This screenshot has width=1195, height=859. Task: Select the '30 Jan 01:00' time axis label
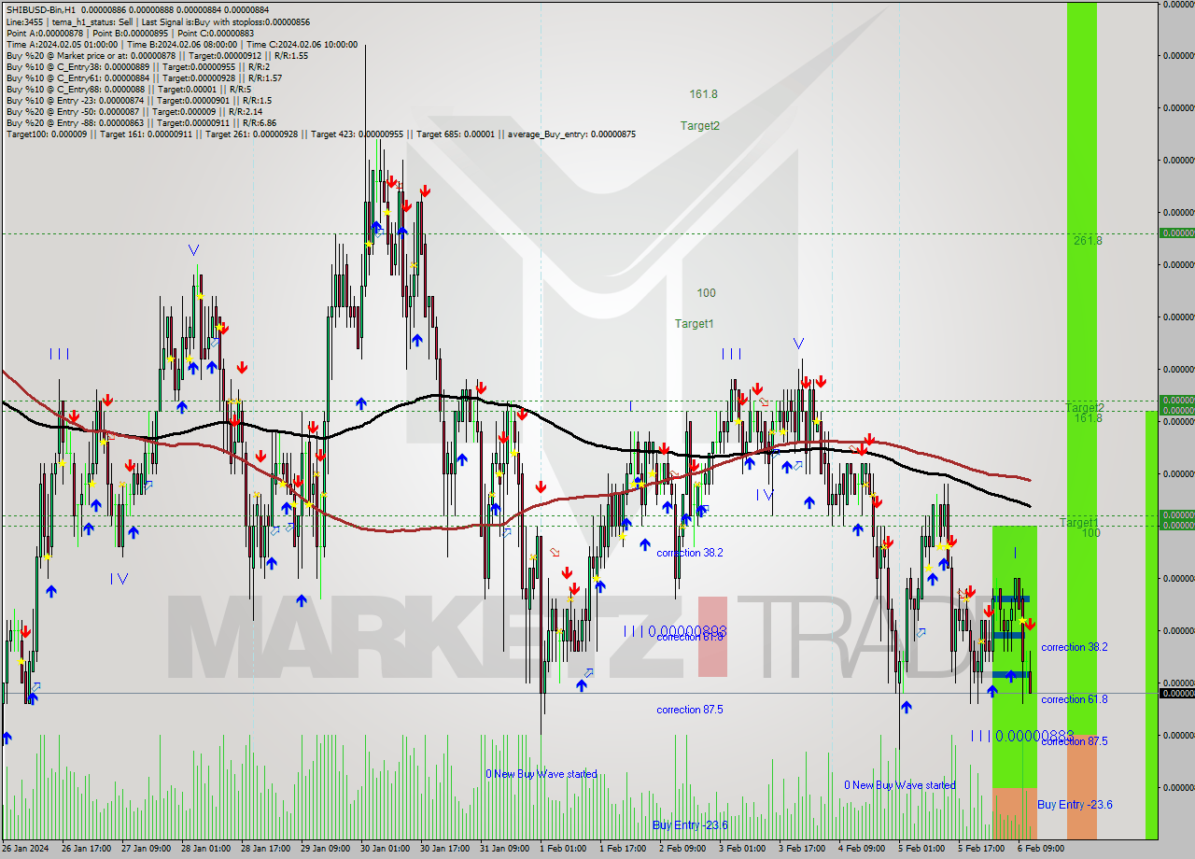(386, 849)
